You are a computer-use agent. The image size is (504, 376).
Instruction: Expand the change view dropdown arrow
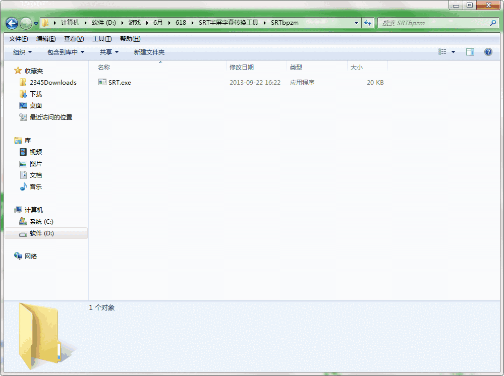click(x=453, y=51)
